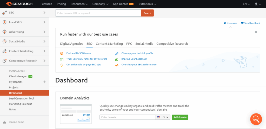Expand the SEO sidebar section

44,12
